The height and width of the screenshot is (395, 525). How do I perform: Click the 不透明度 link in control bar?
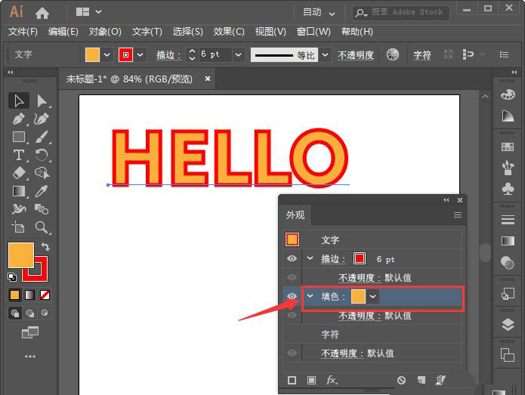click(x=356, y=55)
